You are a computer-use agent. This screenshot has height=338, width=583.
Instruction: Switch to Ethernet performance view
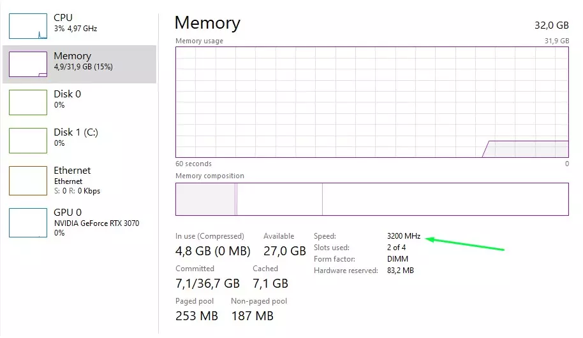(x=72, y=171)
